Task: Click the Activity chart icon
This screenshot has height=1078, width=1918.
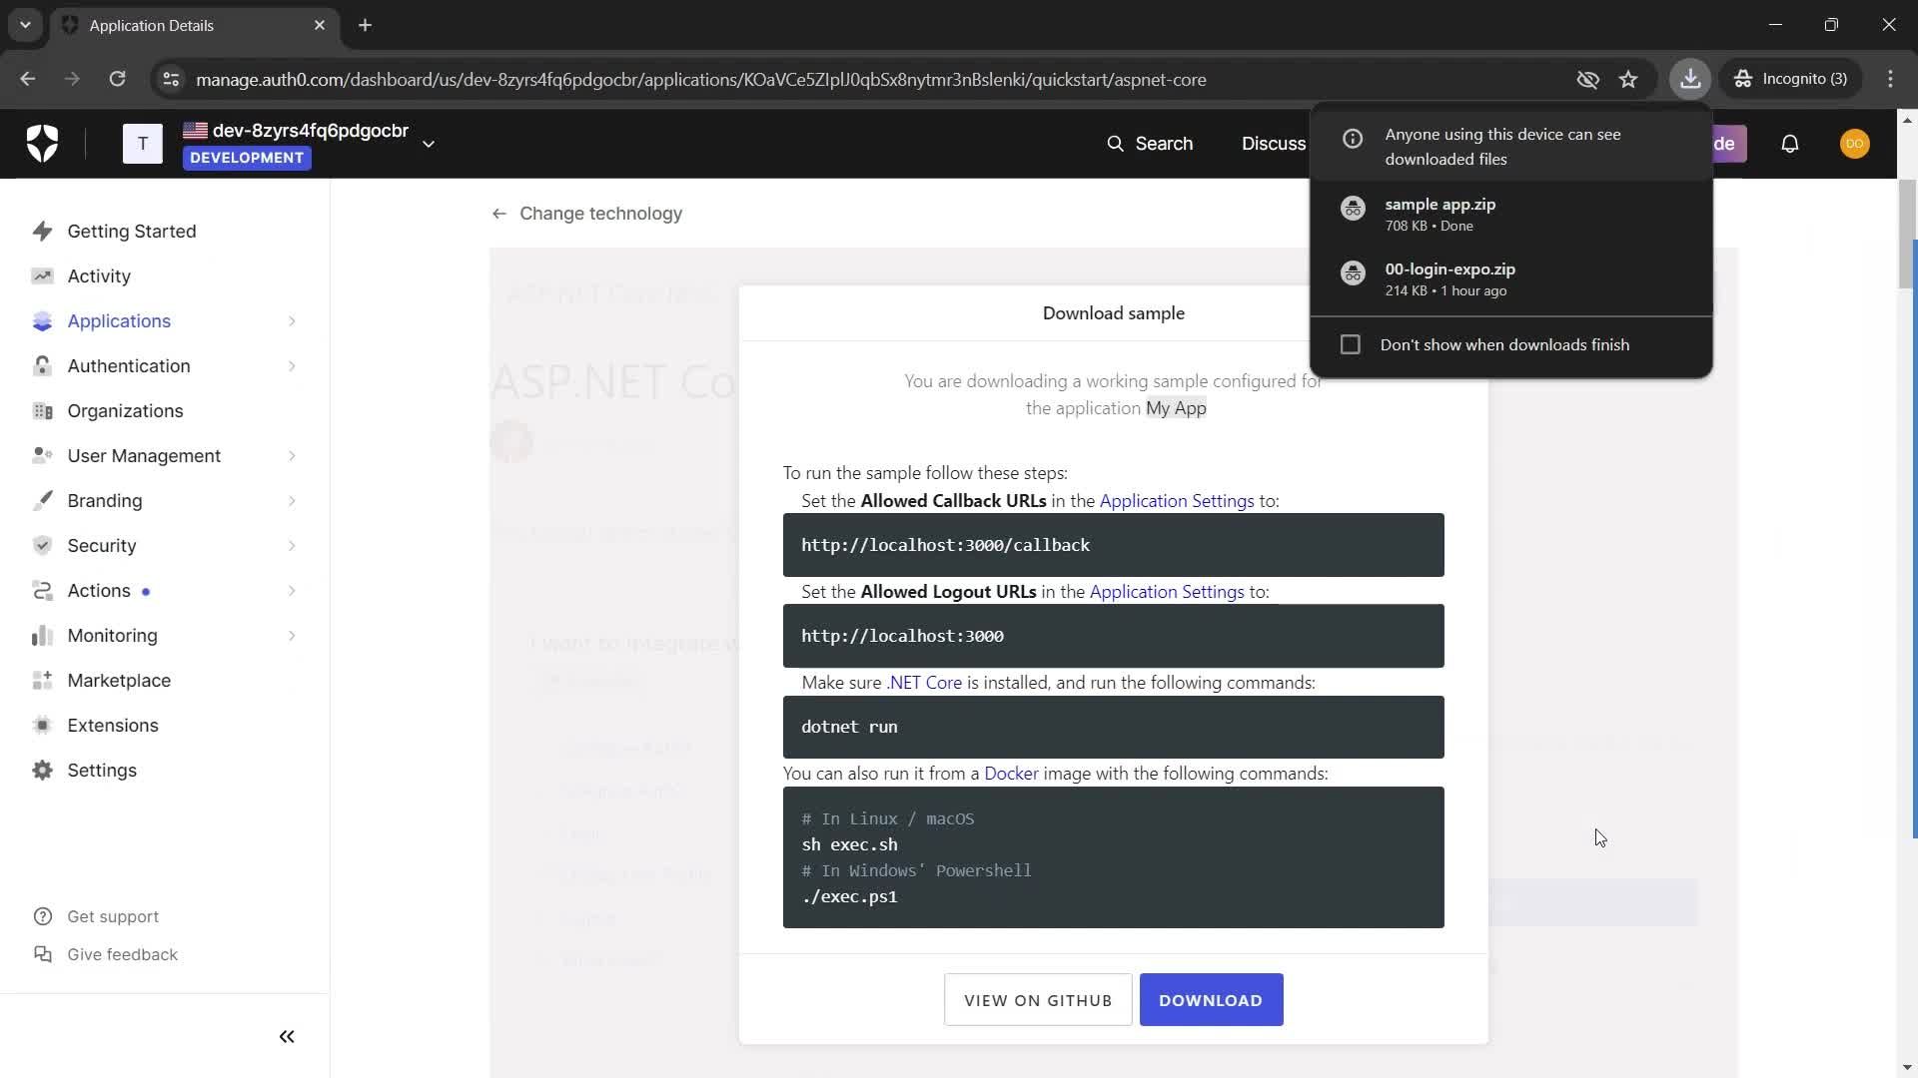Action: tap(42, 276)
